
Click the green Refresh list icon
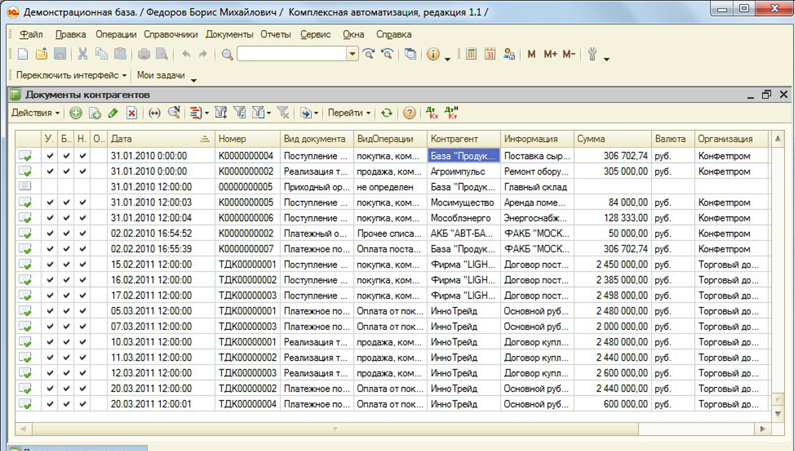click(386, 113)
